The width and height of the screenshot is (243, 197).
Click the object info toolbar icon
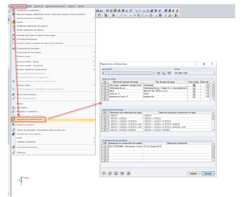coord(152,11)
